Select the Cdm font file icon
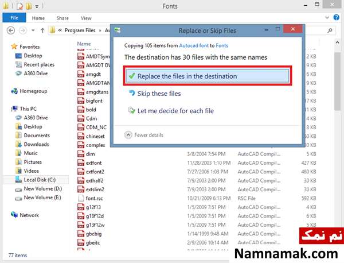The image size is (344, 263). (81, 118)
